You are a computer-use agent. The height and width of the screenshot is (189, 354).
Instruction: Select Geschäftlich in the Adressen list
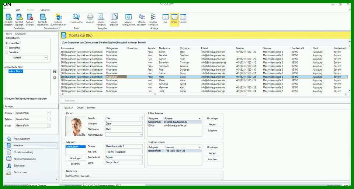[75, 146]
